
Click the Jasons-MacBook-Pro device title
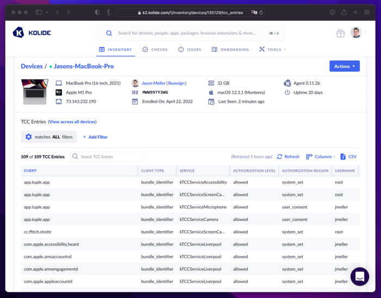pyautogui.click(x=84, y=66)
